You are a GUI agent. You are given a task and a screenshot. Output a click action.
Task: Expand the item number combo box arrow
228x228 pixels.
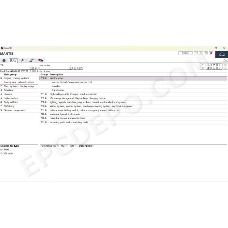(x=70, y=68)
